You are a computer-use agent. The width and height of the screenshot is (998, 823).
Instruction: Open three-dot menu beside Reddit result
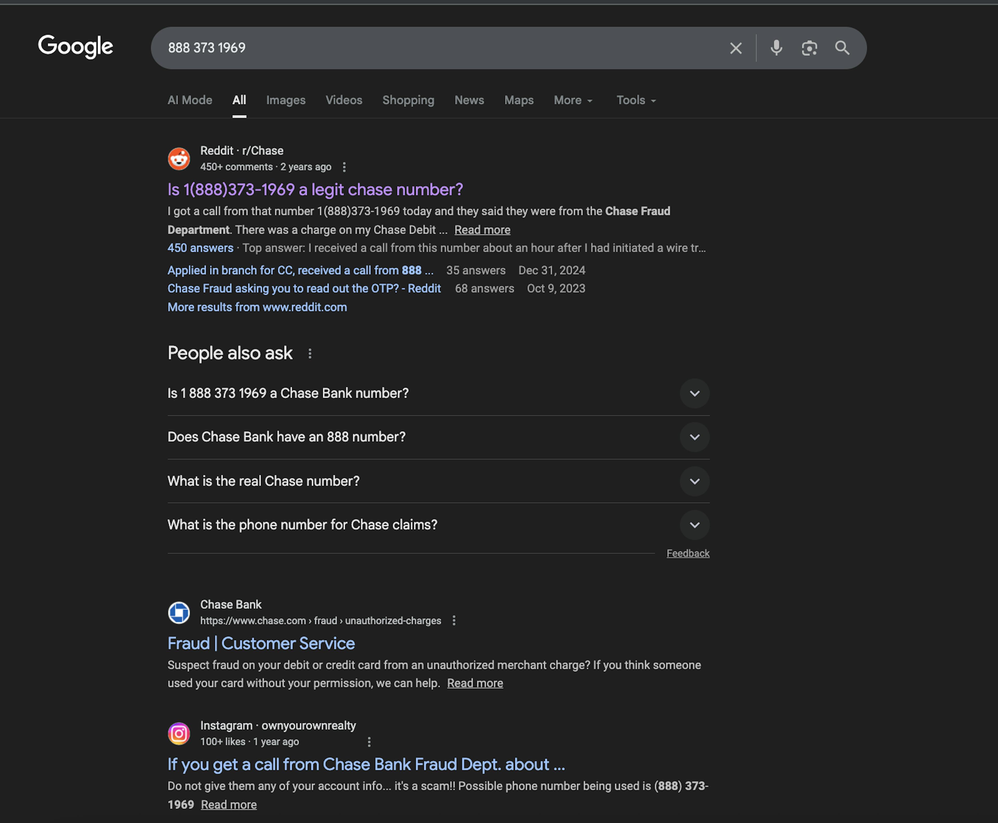tap(344, 167)
